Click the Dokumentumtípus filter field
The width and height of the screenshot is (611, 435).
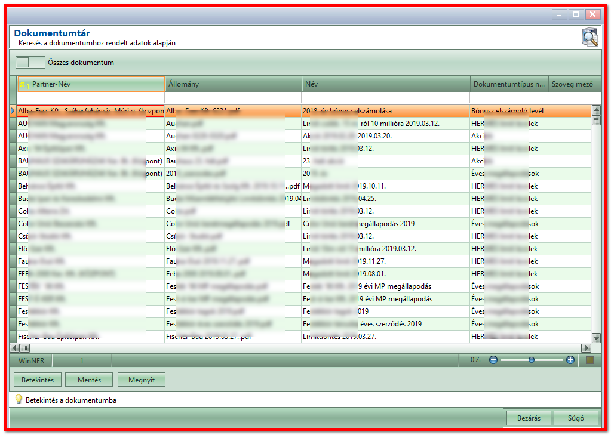(509, 97)
